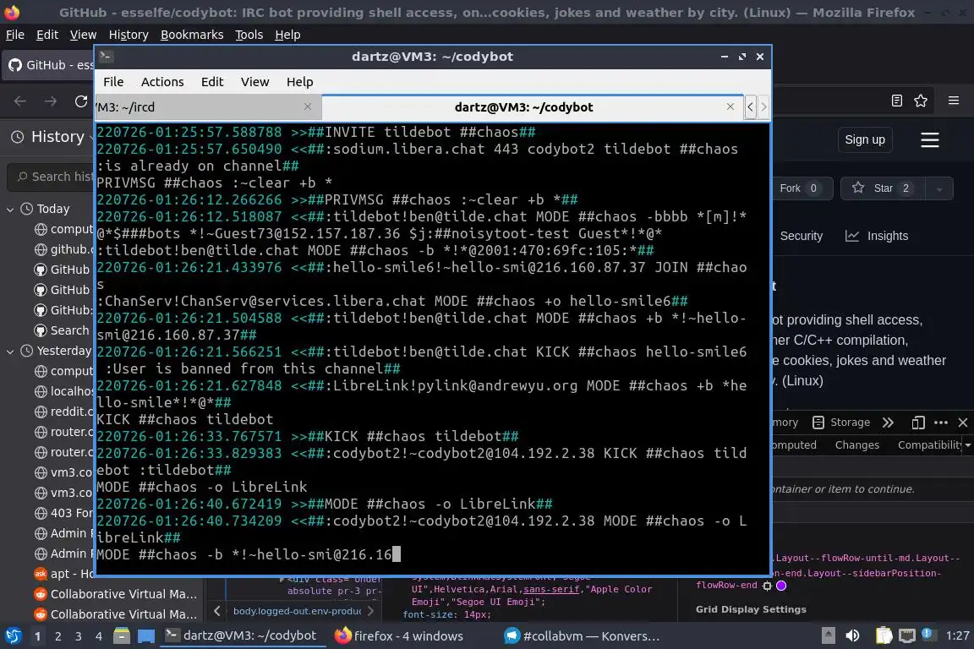Open the Search history entry under Today
Image resolution: width=974 pixels, height=649 pixels.
(x=63, y=330)
